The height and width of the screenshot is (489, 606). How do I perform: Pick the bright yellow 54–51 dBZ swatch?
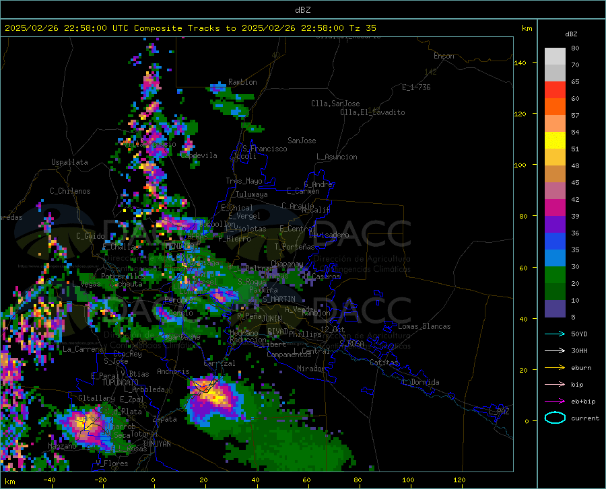coord(555,141)
